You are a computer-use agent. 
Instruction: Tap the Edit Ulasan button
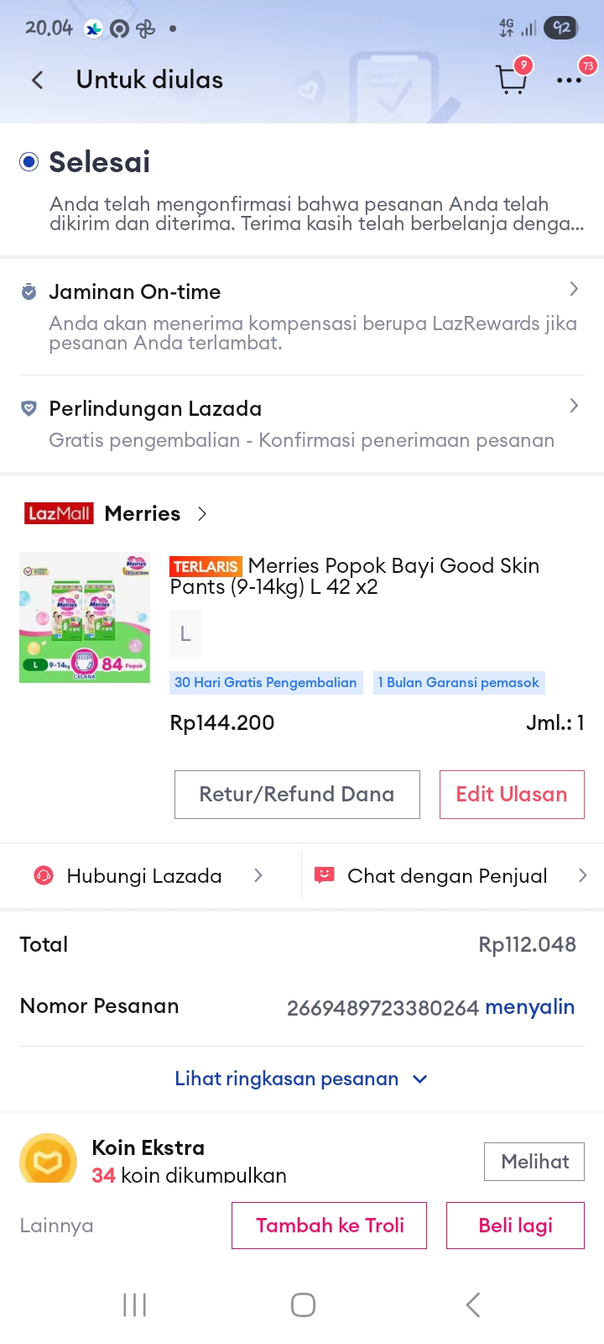point(512,794)
